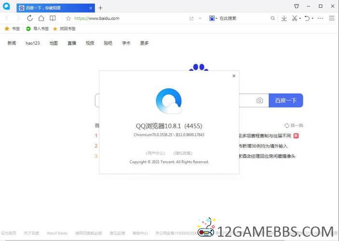Open the hamburger main menu
Image resolution: width=339 pixels, height=241 pixels.
coord(332,18)
